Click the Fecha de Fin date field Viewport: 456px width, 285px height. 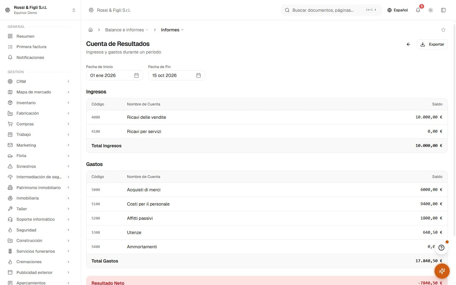(177, 75)
